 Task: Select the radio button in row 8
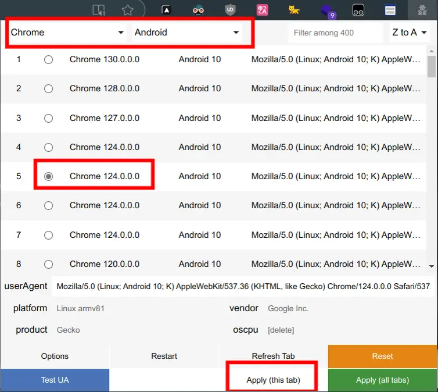pyautogui.click(x=48, y=264)
